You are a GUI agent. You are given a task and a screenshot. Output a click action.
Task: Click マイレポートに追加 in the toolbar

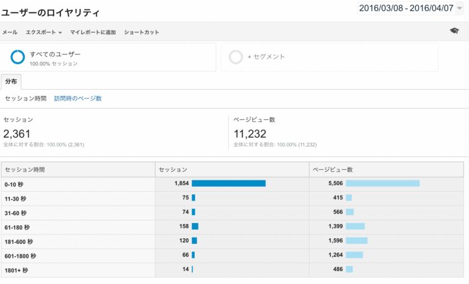tap(93, 32)
